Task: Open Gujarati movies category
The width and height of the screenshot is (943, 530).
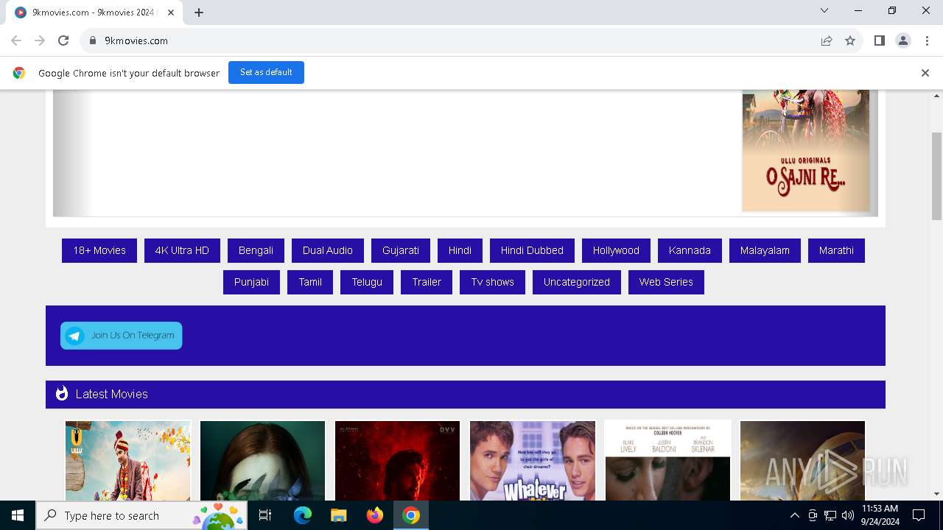Action: pyautogui.click(x=401, y=250)
